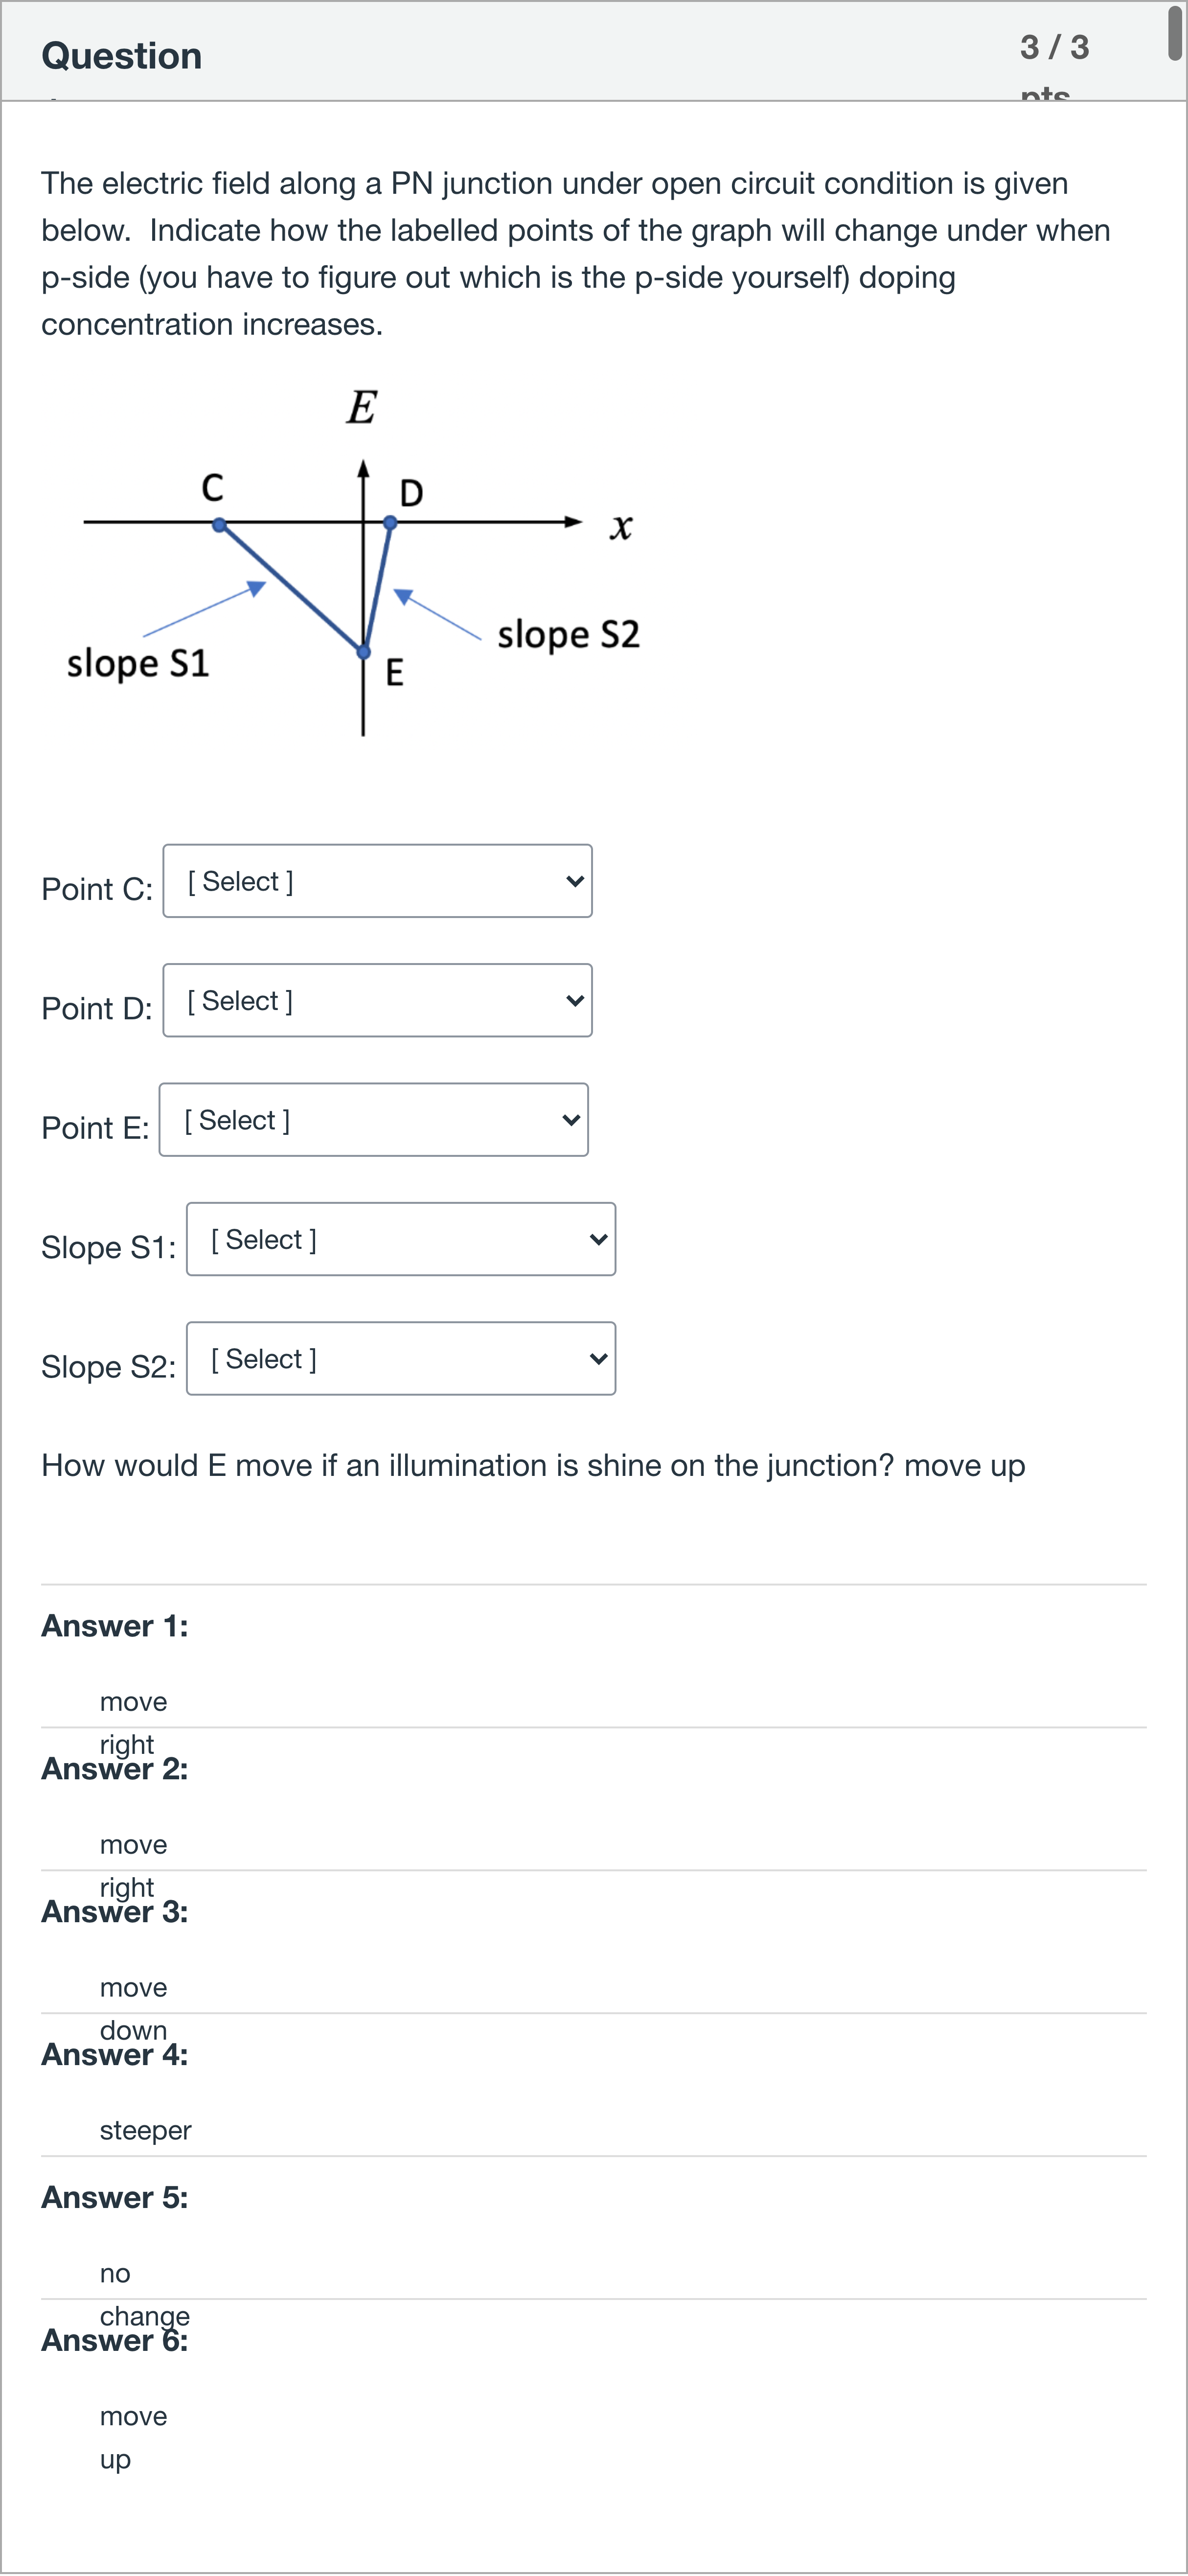The height and width of the screenshot is (2576, 1188).
Task: Click the Answer 6 move up text
Action: 133,2438
